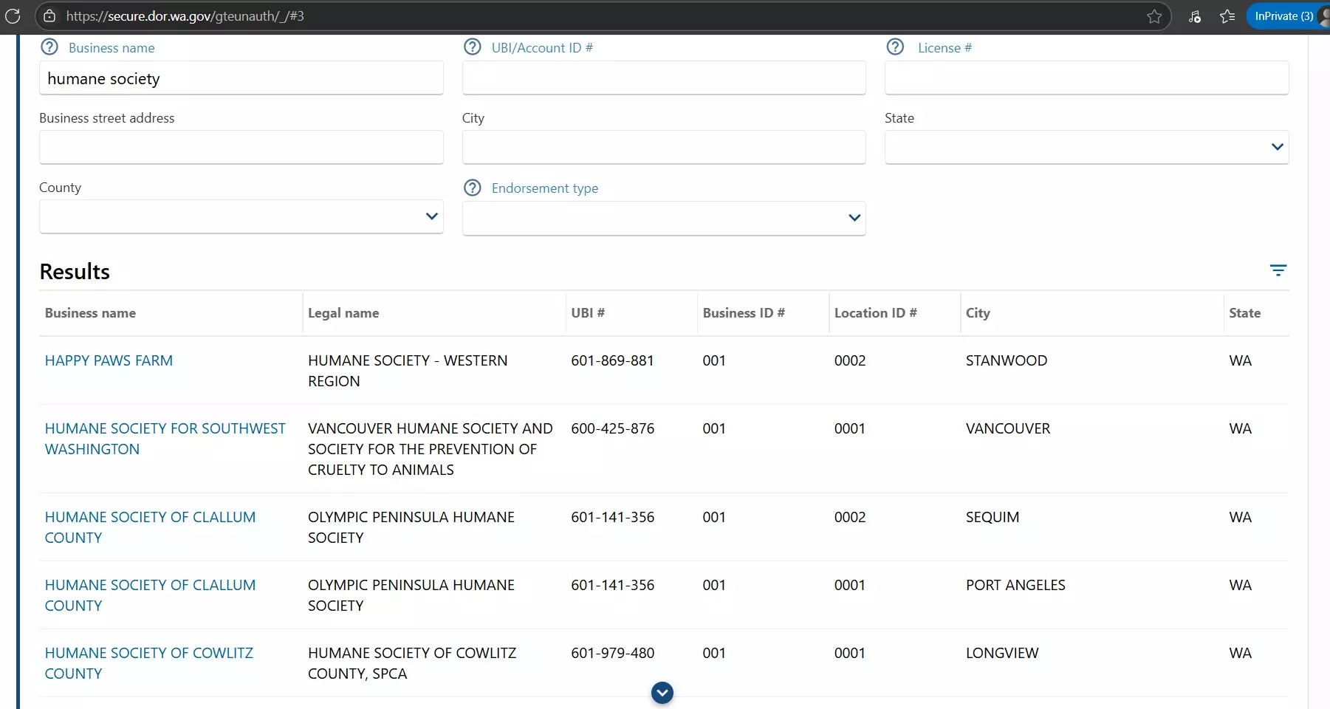Open Humane Society of Clallum County Sequim link
1330x709 pixels.
[x=150, y=527]
